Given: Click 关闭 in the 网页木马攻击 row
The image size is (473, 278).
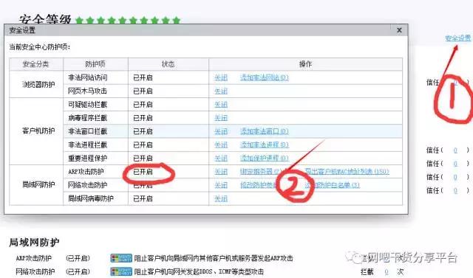Looking at the screenshot, I should (x=221, y=91).
